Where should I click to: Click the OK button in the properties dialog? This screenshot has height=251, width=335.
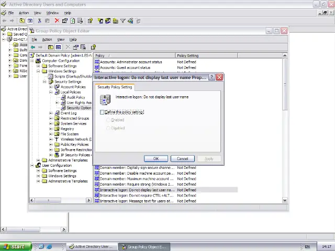click(x=156, y=158)
